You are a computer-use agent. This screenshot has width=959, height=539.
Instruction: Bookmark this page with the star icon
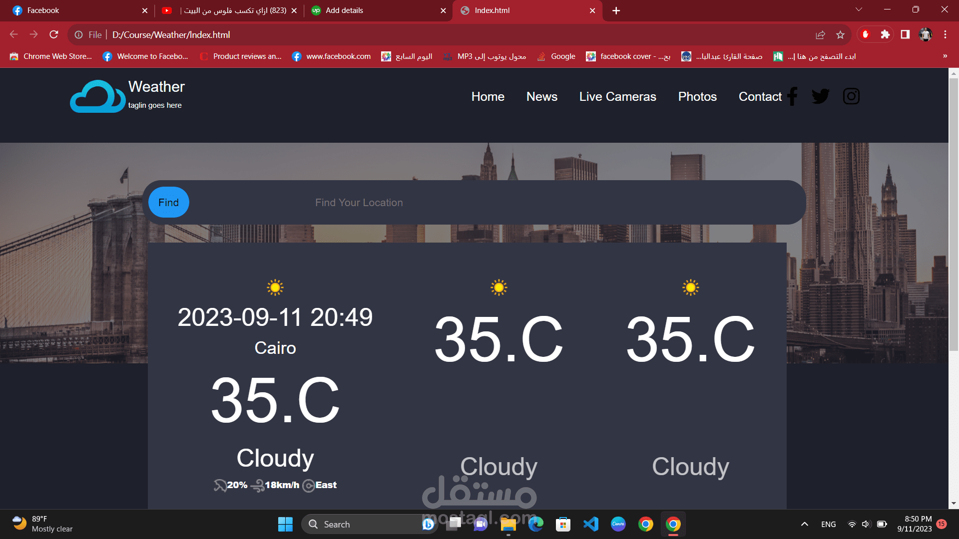click(840, 34)
